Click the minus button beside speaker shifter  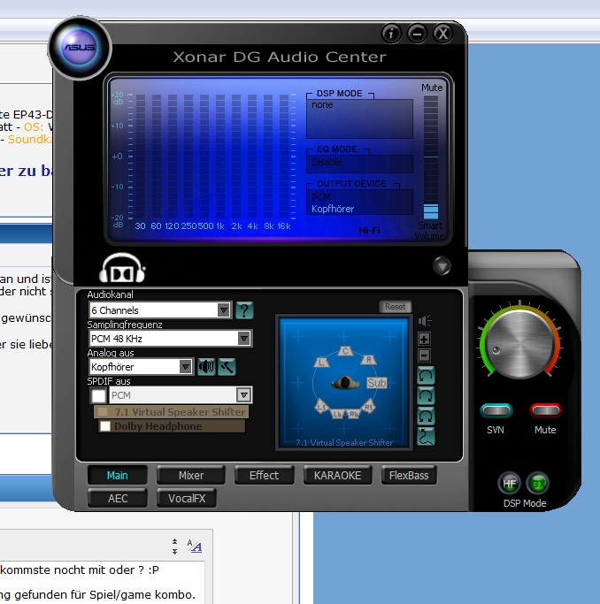[x=424, y=356]
